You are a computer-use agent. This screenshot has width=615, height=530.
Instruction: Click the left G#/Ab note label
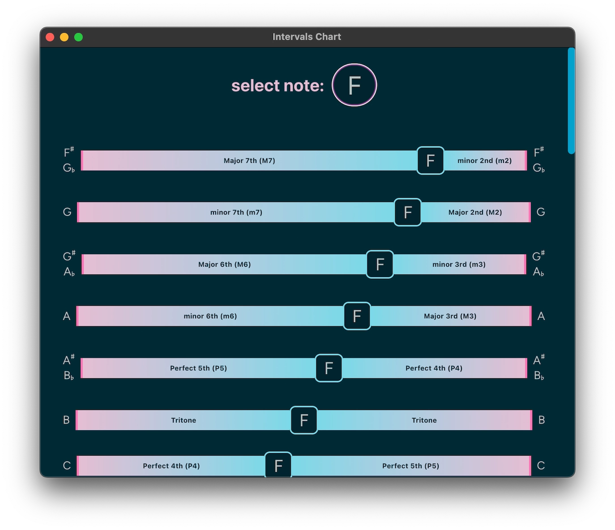click(69, 264)
